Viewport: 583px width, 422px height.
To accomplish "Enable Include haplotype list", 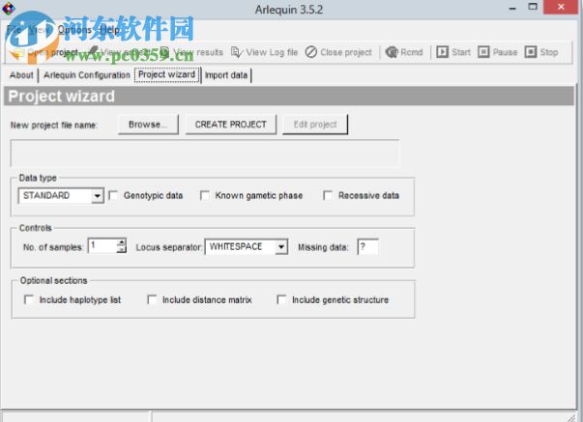I will 29,299.
